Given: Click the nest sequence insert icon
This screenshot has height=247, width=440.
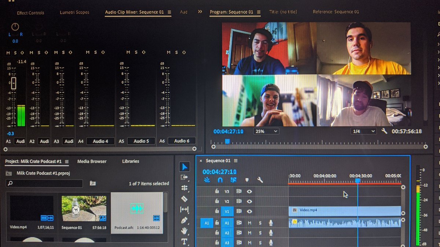Looking at the screenshot, I should click(x=208, y=180).
